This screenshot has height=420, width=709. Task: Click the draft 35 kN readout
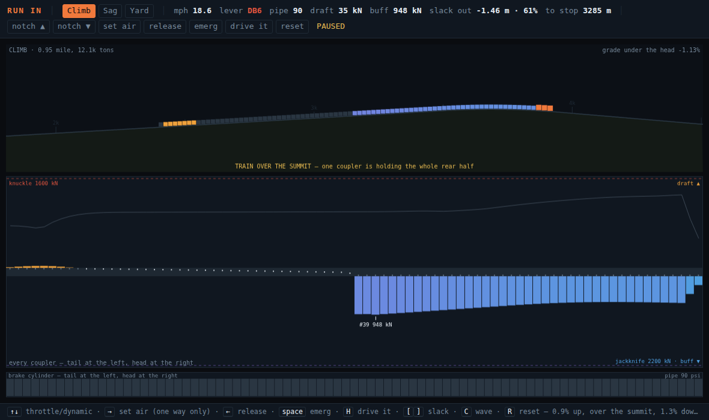pyautogui.click(x=336, y=11)
